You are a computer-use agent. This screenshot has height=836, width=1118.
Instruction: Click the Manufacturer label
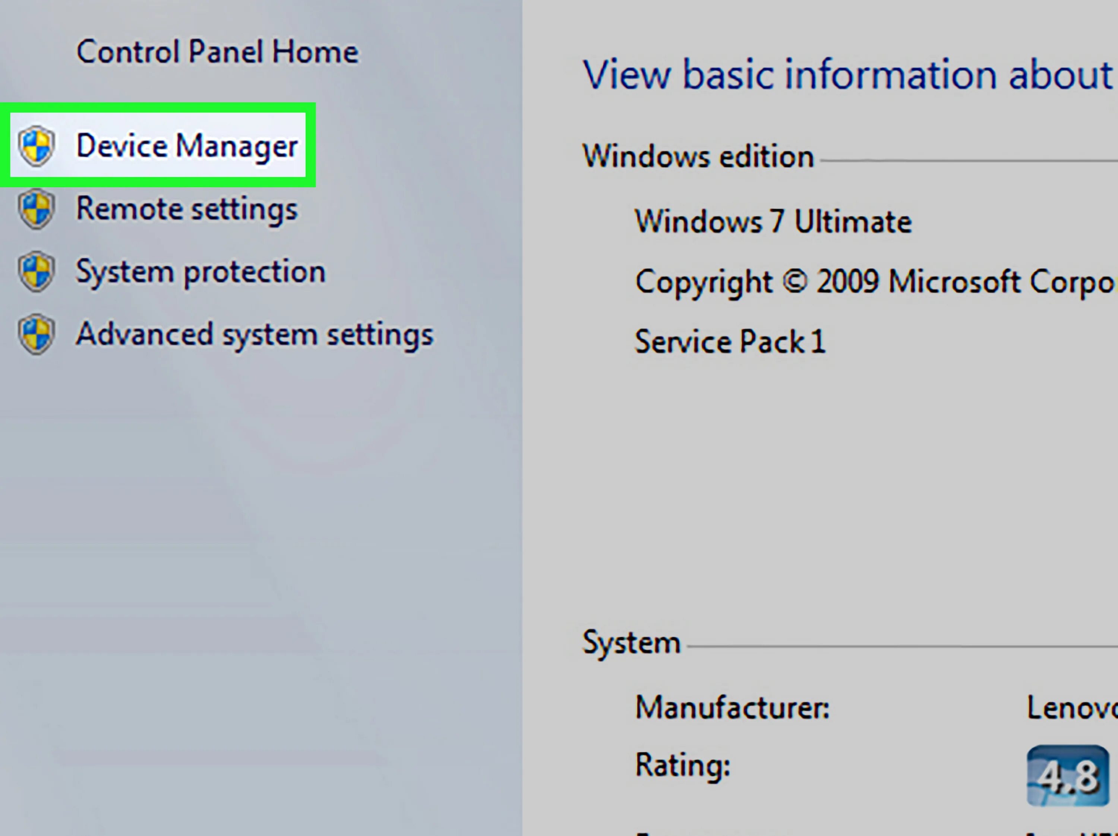click(732, 708)
